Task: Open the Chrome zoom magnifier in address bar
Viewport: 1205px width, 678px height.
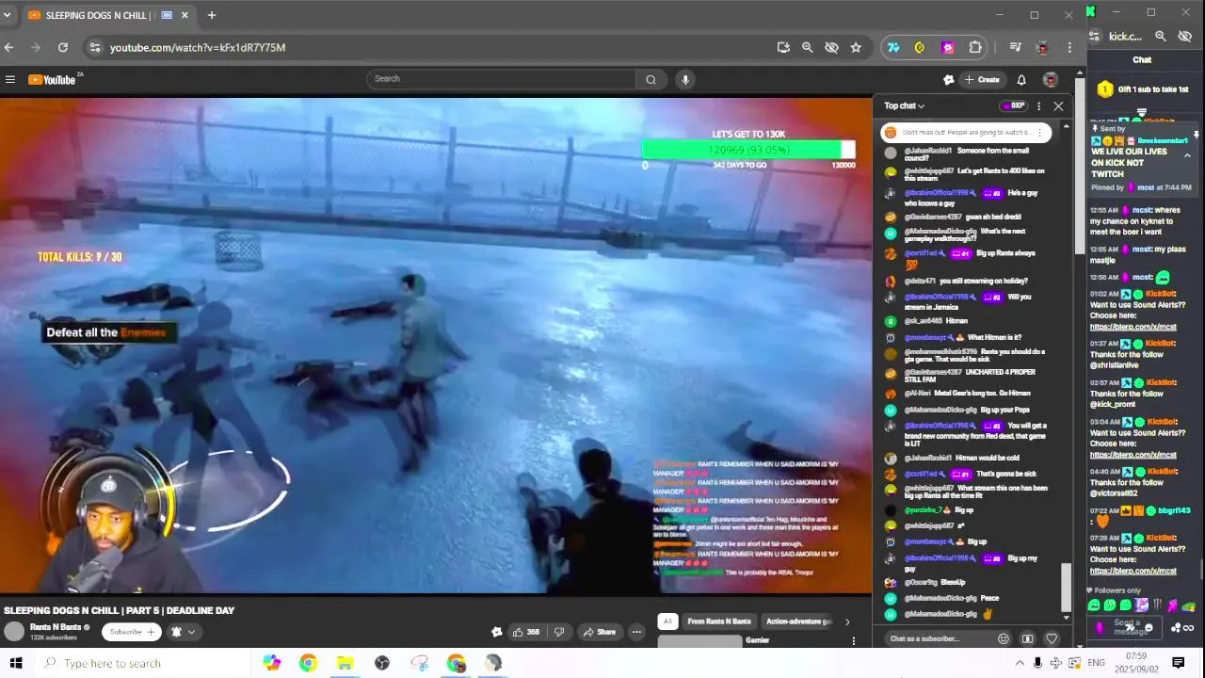Action: 808,47
